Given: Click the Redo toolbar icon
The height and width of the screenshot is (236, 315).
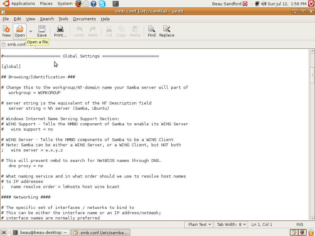Looking at the screenshot, I should pos(93,31).
